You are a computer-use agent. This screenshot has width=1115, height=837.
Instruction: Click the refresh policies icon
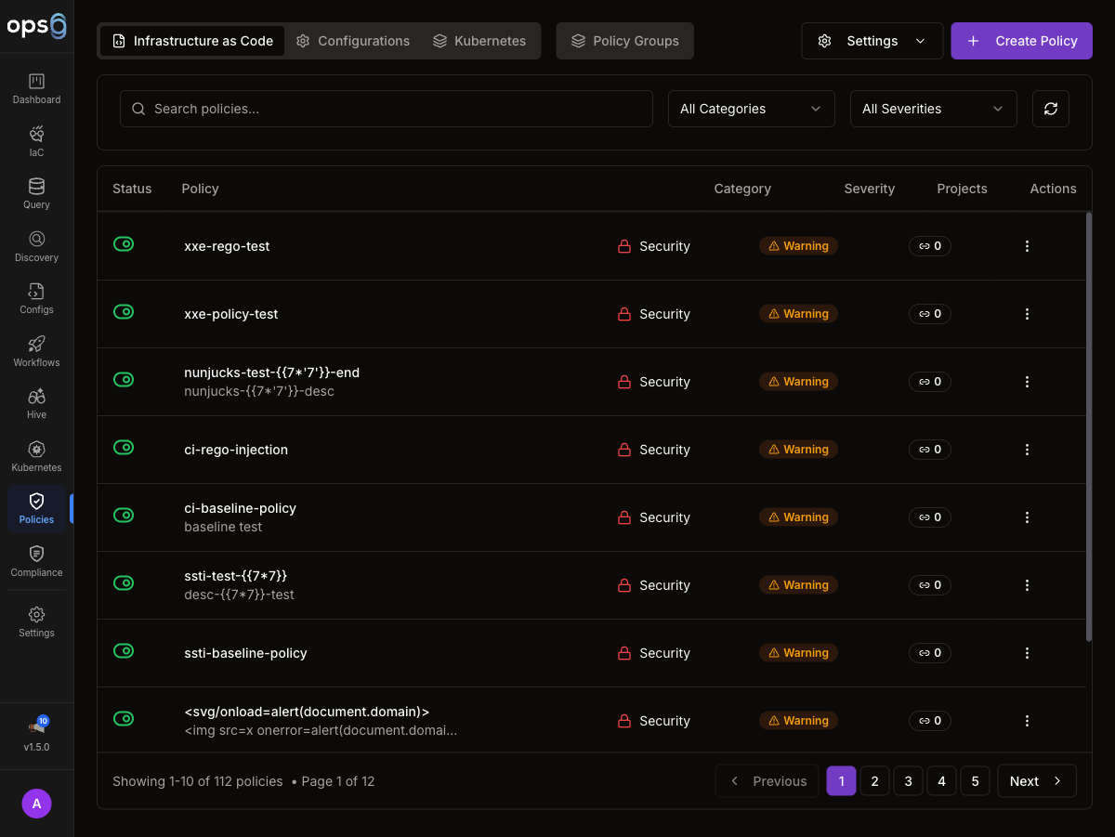pos(1050,109)
